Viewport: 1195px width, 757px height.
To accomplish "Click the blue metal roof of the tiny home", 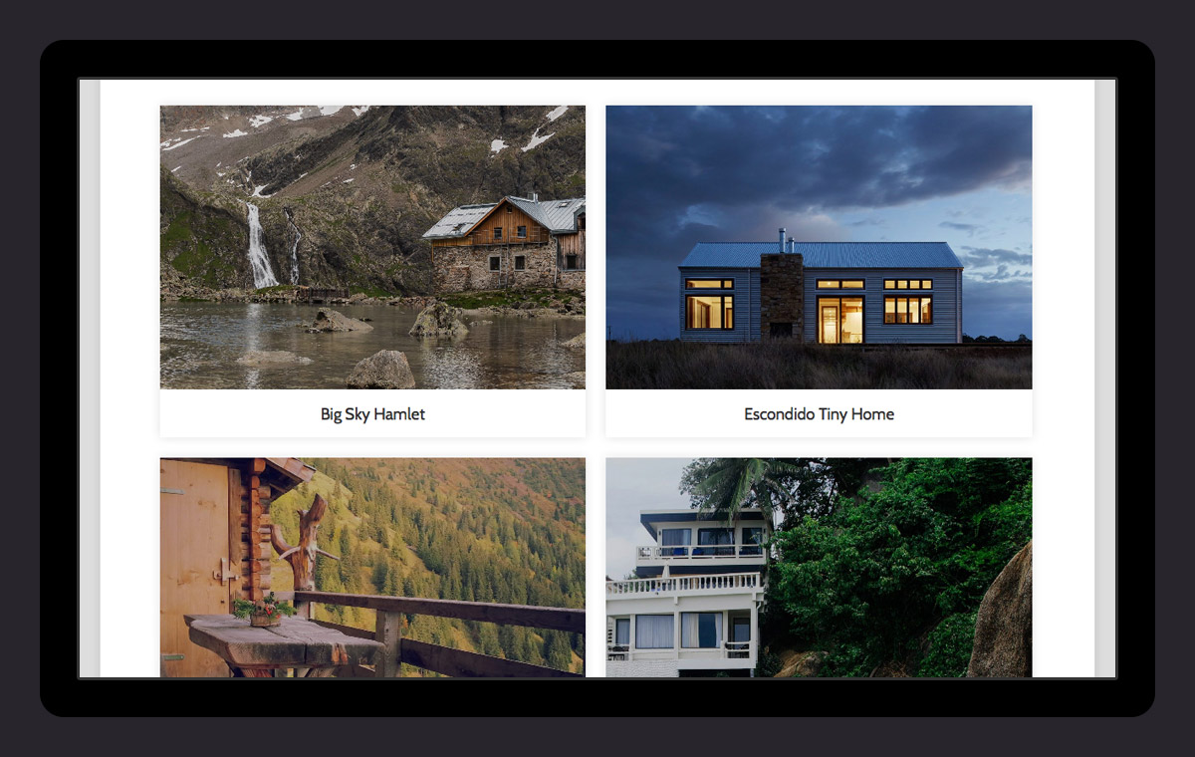I will (x=820, y=255).
